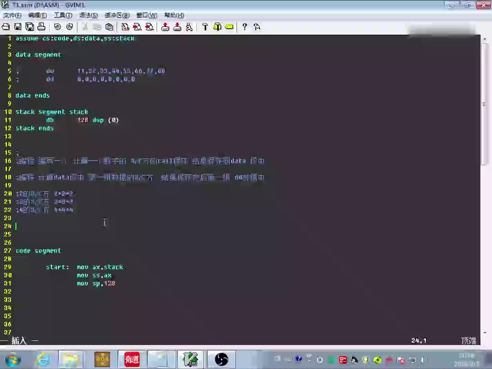Build tags file icon

pyautogui.click(x=217, y=27)
